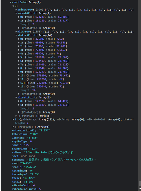Select the technique: "0" property
This screenshot has height=191, width=141.
(23, 171)
